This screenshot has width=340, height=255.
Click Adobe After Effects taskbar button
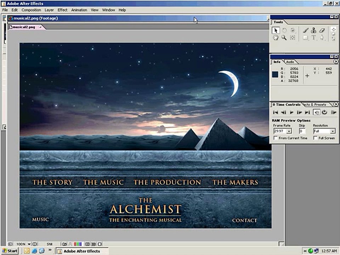coord(82,251)
